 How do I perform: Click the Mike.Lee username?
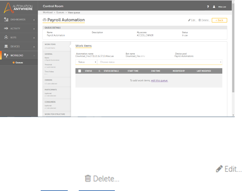click(222, 7)
